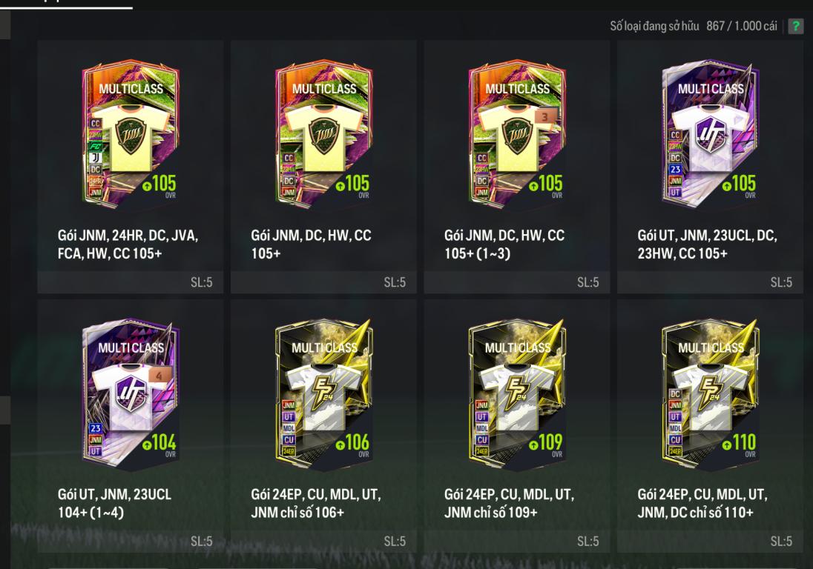
Task: Click title Gói UT, JNM, 23UCL, DC, 23HW, CC 105+
Action: 707,244
